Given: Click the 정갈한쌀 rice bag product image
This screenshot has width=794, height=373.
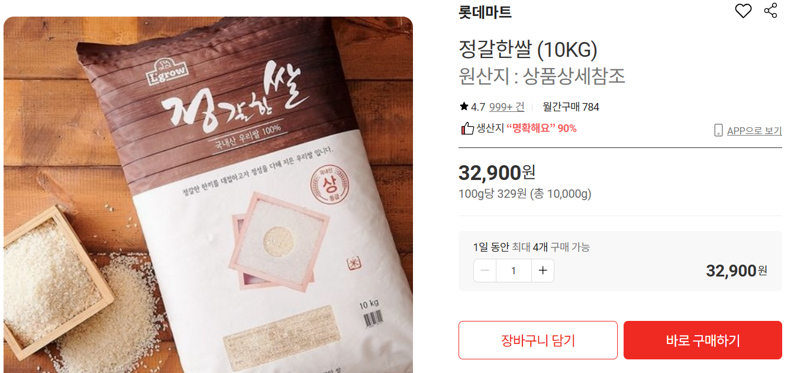Looking at the screenshot, I should click(208, 195).
